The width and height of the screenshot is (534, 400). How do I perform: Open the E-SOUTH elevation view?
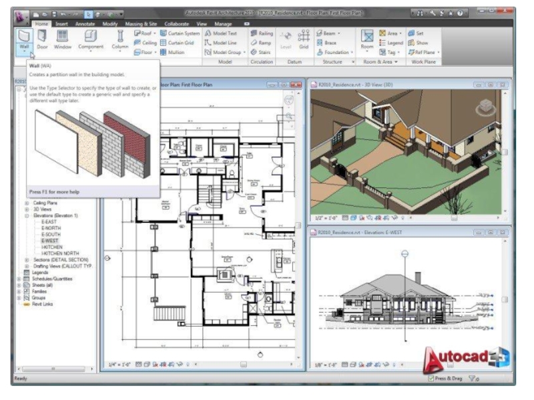[x=51, y=235]
